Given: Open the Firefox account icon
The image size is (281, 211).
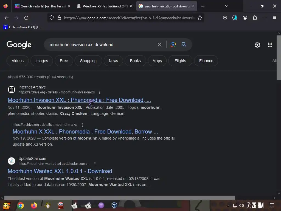Looking at the screenshot, I should point(245,18).
